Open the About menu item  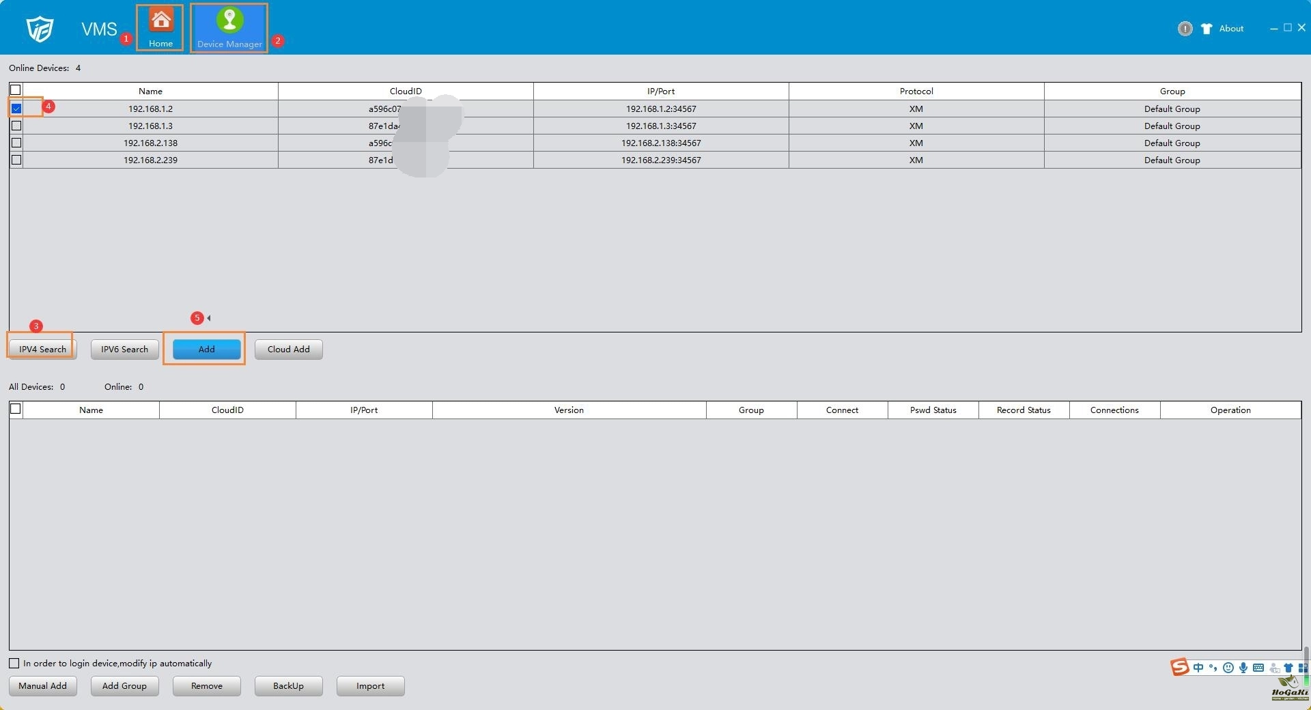click(1231, 29)
